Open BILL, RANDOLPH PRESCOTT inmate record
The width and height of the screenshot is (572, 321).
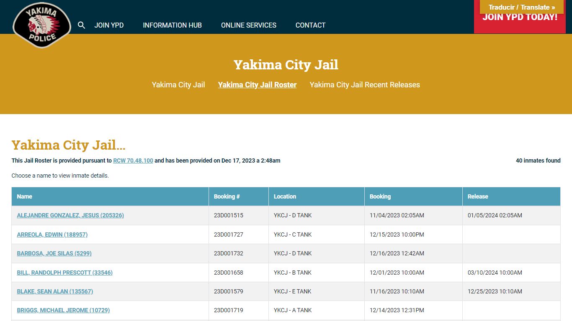[64, 273]
